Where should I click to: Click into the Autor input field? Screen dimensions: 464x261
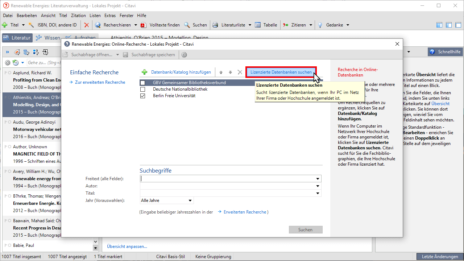point(231,186)
